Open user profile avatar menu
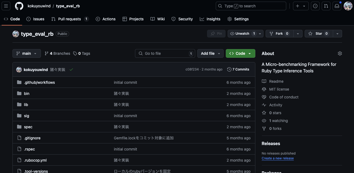354x173 pixels. 348,6
